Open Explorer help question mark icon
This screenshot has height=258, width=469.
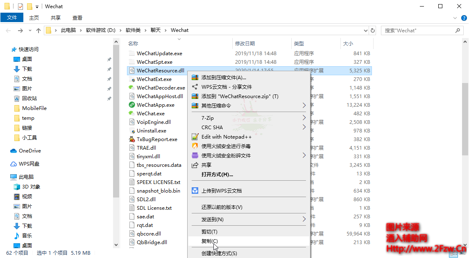pyautogui.click(x=464, y=18)
